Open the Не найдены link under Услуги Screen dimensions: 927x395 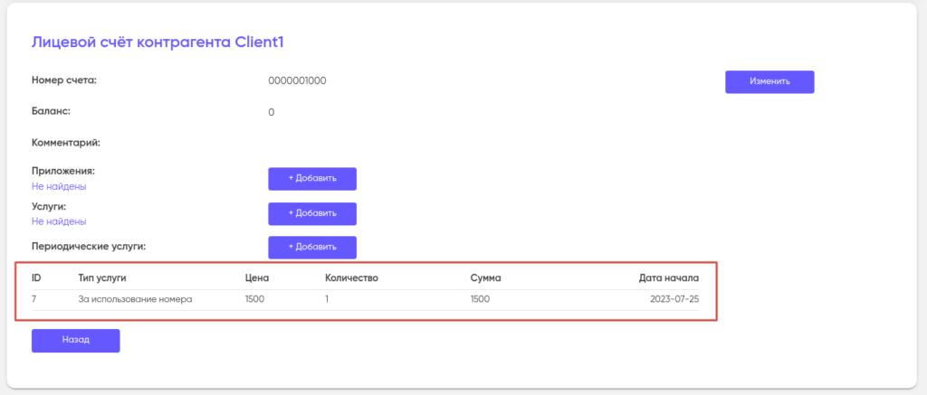point(59,221)
